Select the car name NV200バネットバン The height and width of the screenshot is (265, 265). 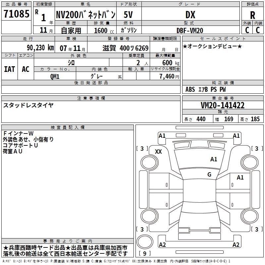pos(86,15)
